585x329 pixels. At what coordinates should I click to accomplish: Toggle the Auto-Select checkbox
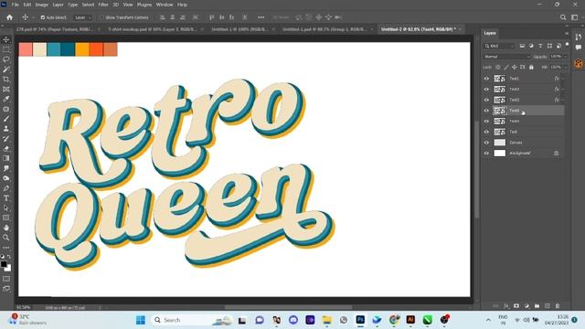[x=43, y=17]
